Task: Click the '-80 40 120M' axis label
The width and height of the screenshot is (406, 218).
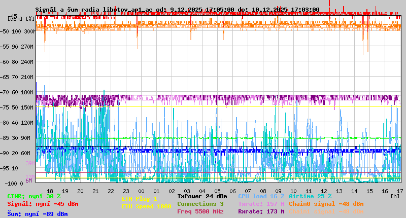Action: coord(17,123)
